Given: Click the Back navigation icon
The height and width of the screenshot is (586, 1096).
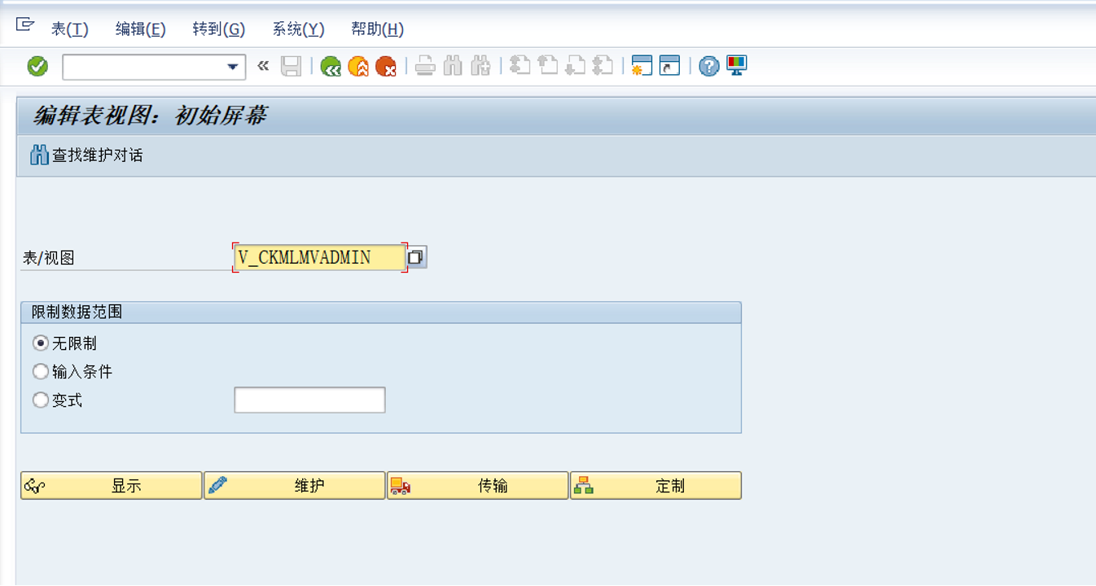Looking at the screenshot, I should tap(331, 66).
